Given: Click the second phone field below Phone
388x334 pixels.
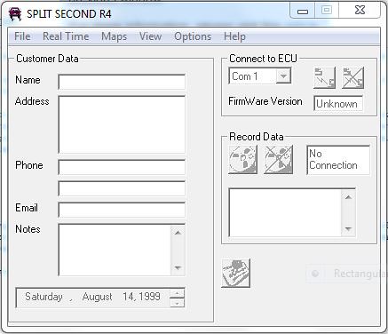Looking at the screenshot, I should pyautogui.click(x=122, y=188).
